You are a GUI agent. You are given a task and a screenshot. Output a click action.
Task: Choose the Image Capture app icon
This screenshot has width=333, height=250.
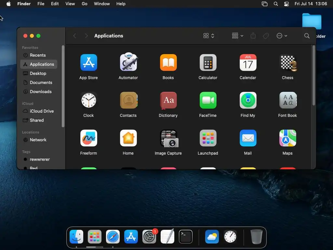[169, 139]
